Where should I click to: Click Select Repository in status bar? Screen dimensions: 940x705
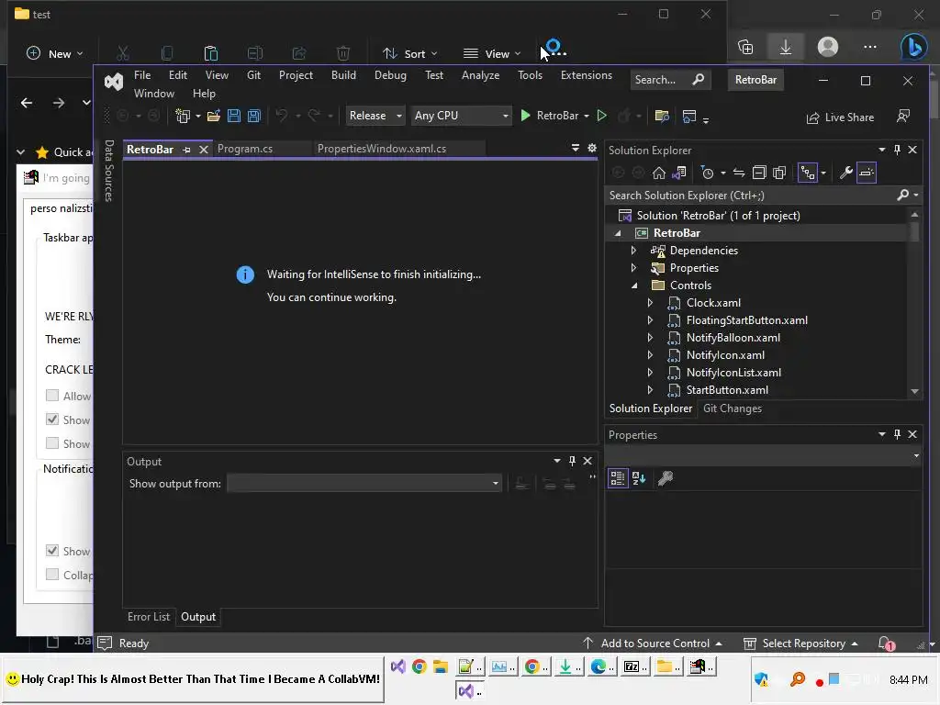click(800, 643)
